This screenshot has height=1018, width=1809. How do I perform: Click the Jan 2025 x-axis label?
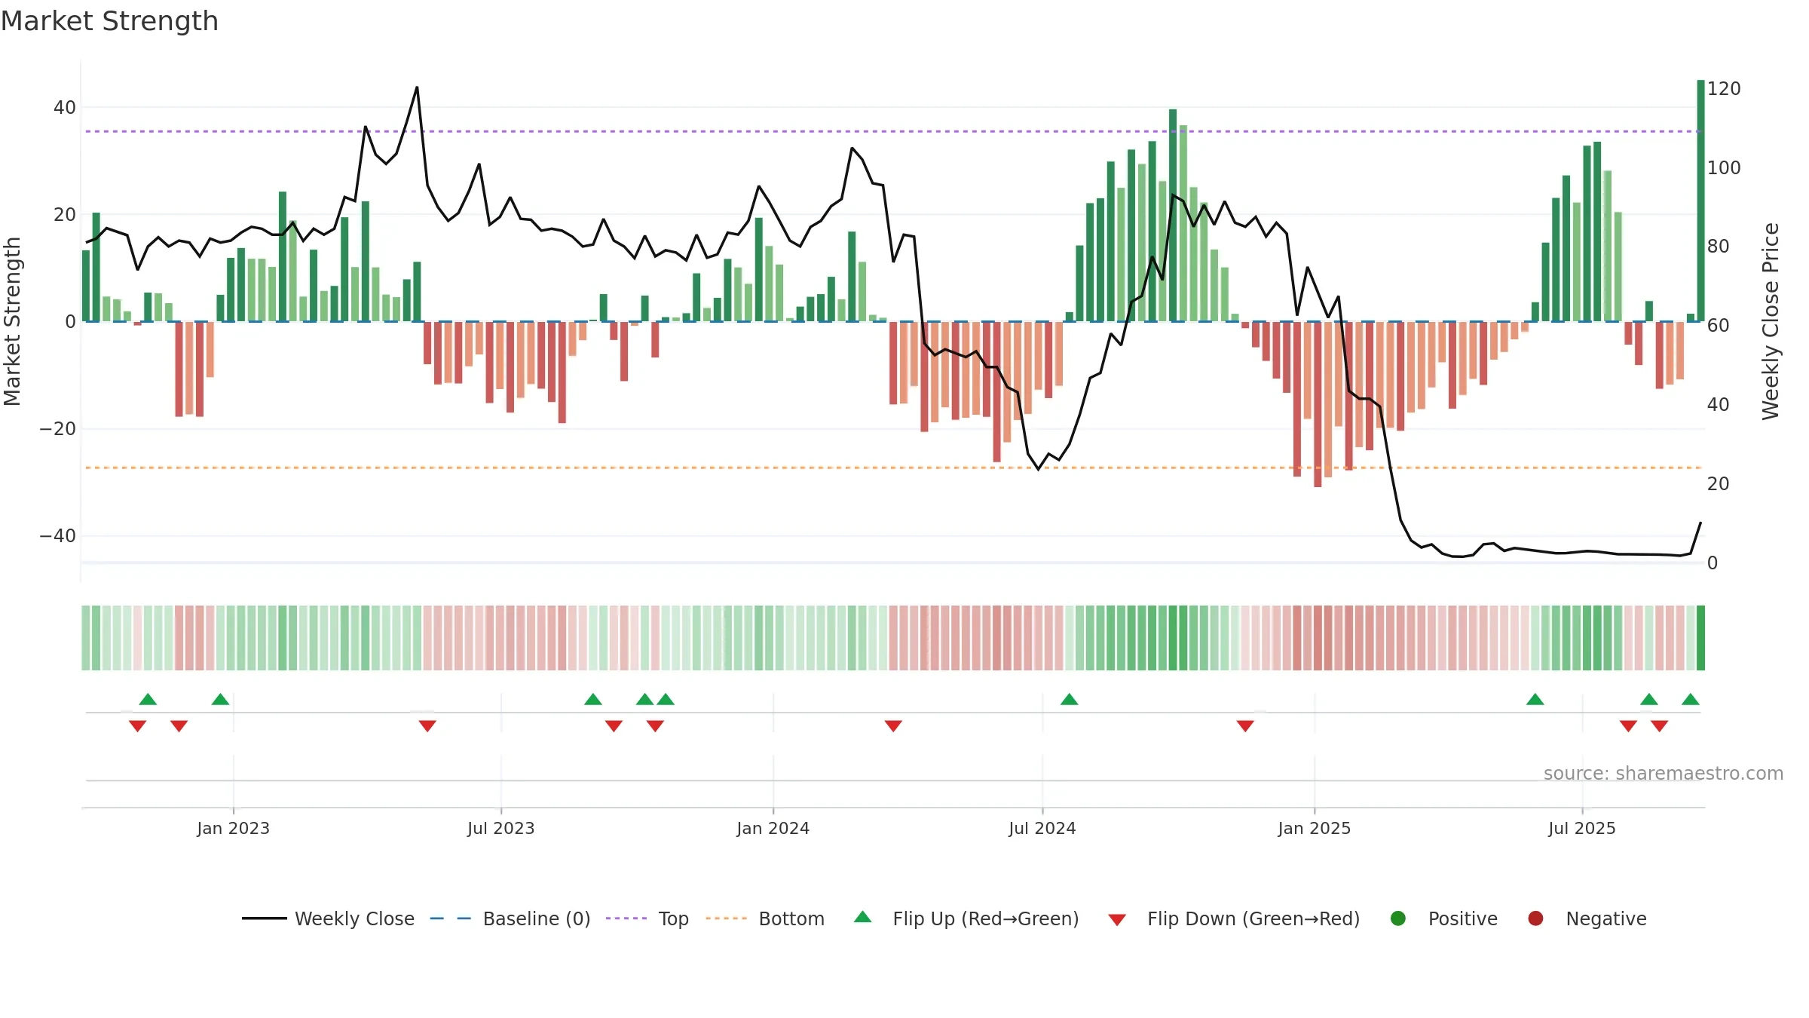(1315, 828)
